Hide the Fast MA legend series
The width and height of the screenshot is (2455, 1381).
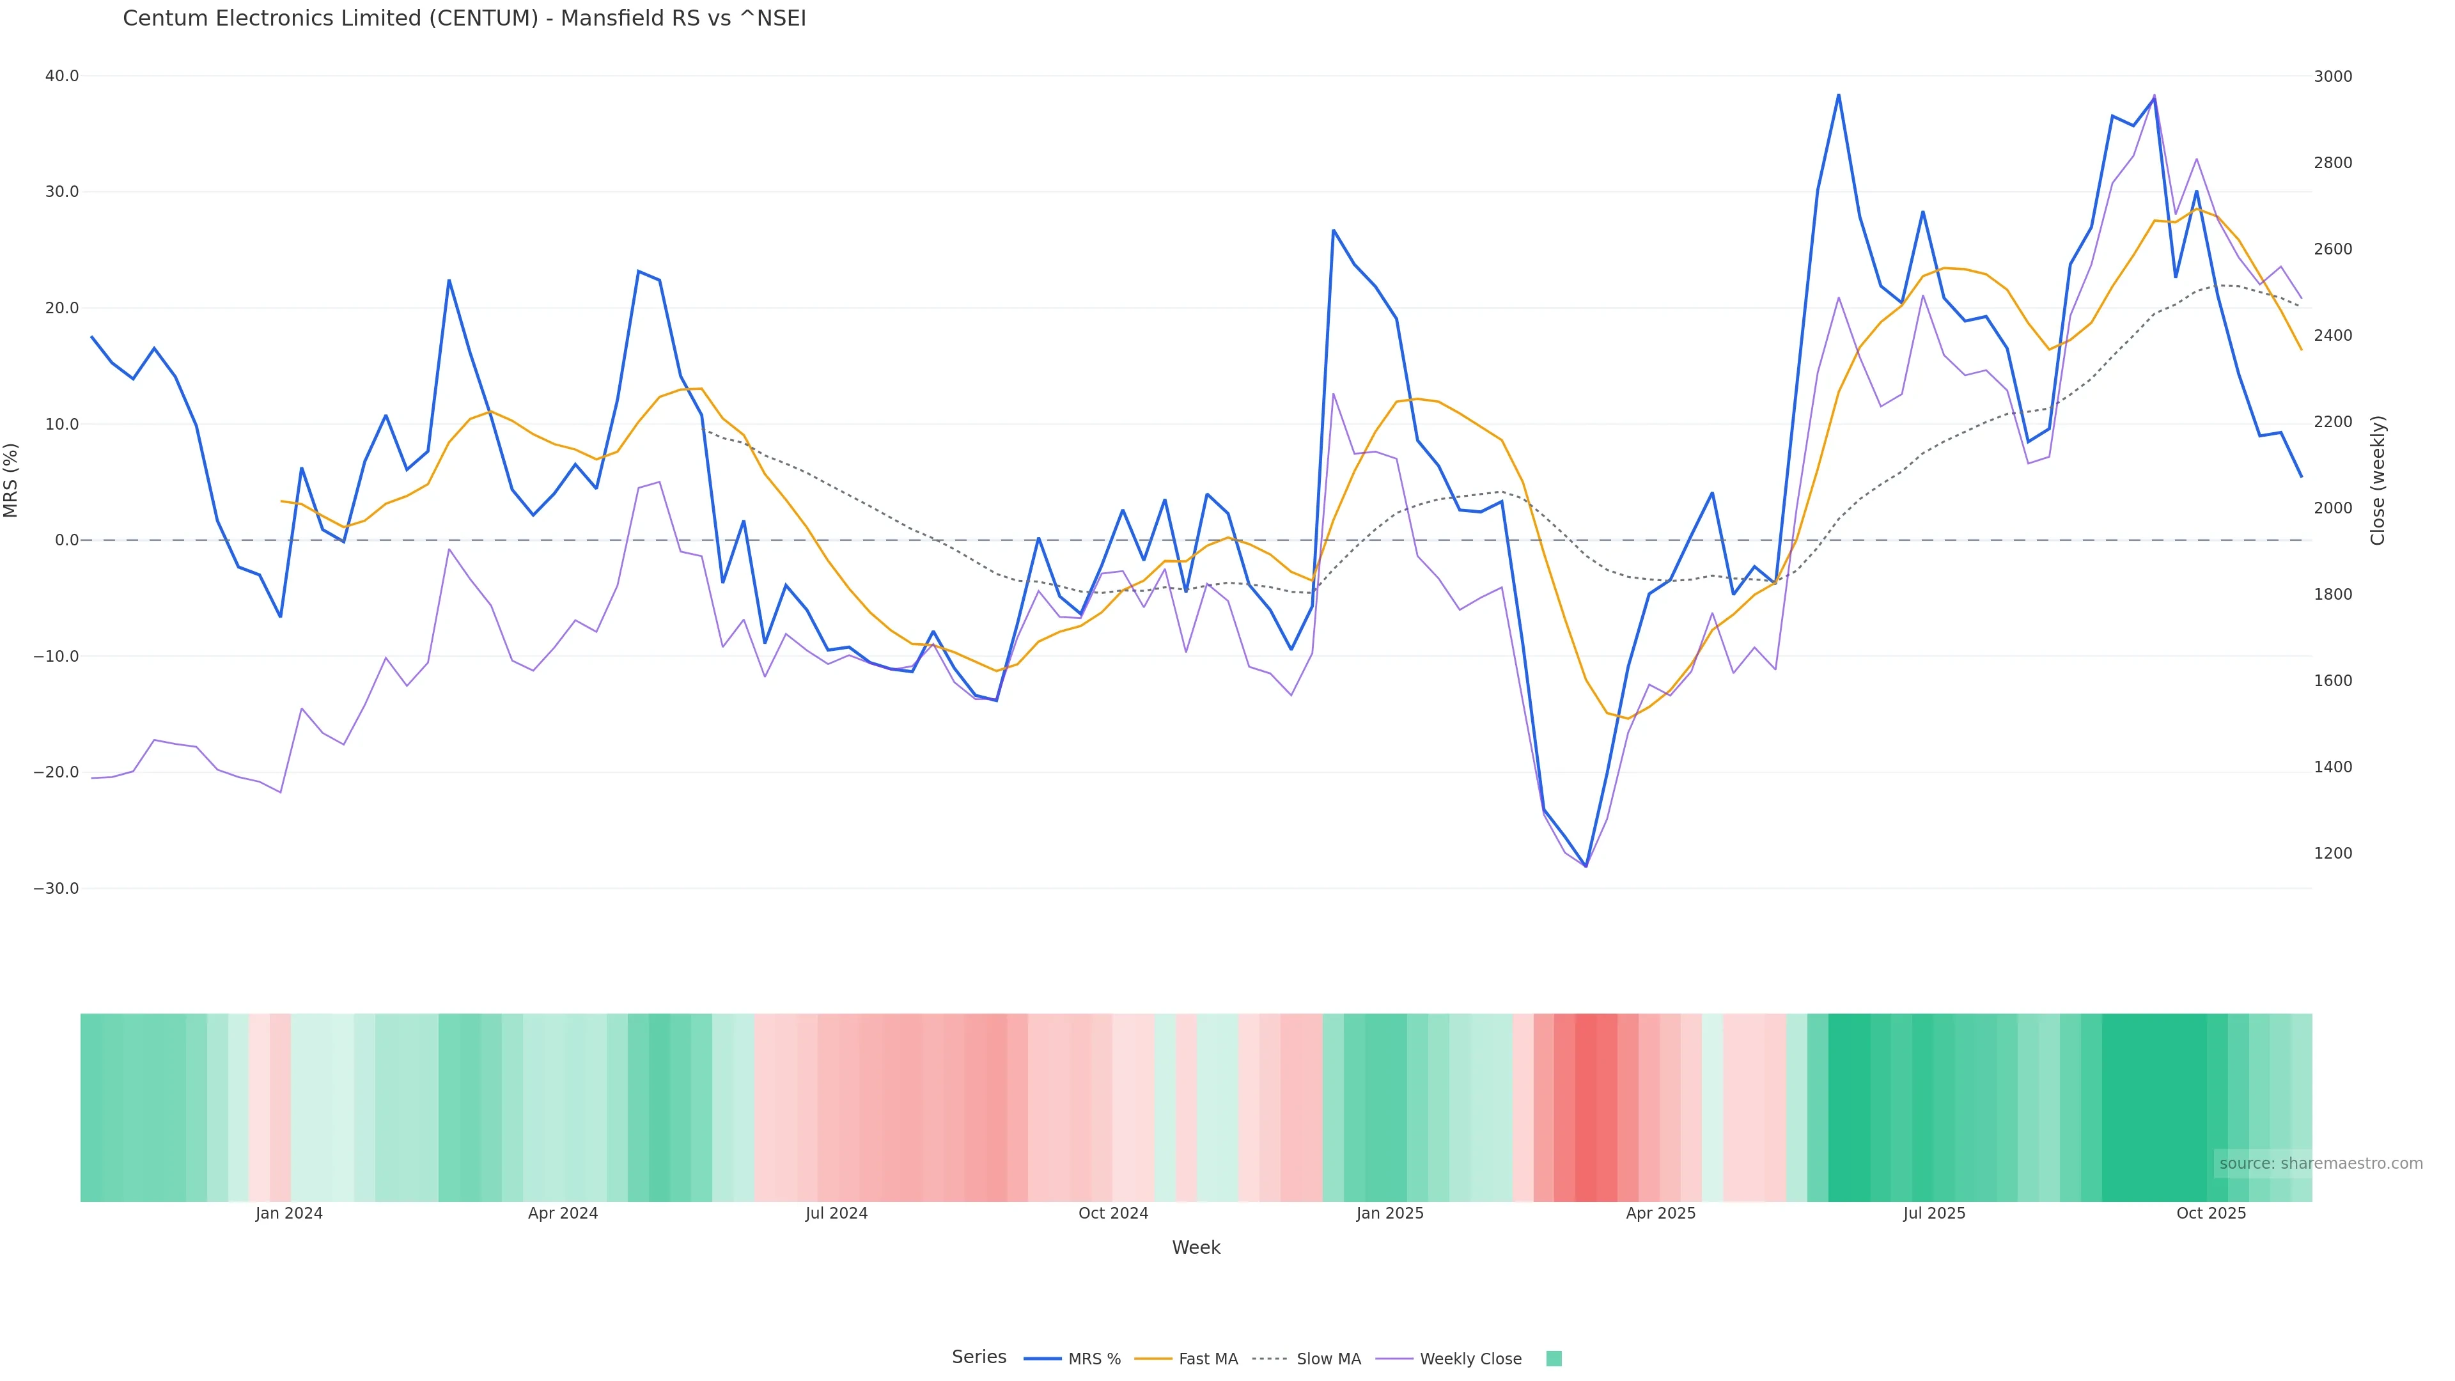tap(1208, 1359)
